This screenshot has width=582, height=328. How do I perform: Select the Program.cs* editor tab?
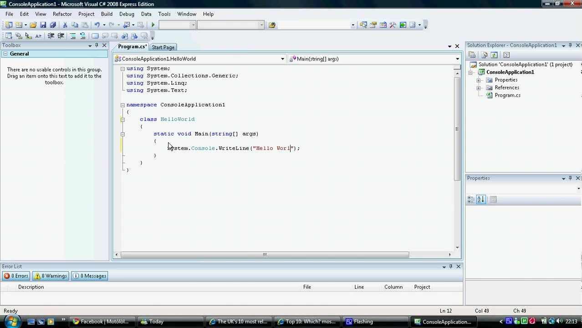pos(132,46)
